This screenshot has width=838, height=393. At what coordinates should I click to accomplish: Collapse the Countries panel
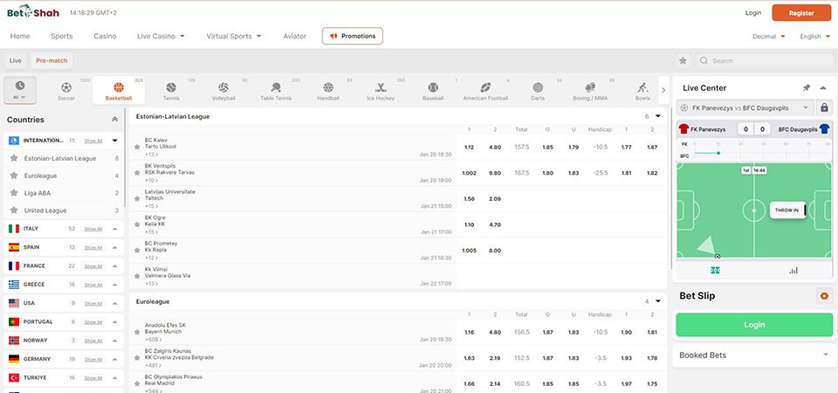tap(114, 120)
